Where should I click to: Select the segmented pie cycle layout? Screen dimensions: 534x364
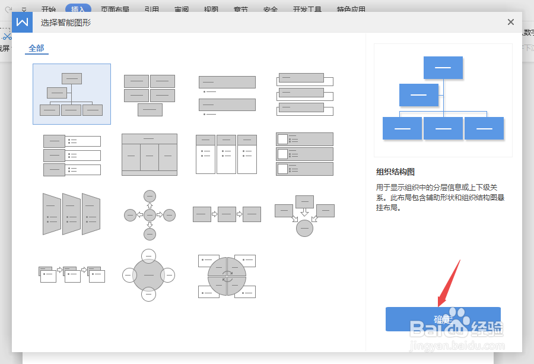227,275
